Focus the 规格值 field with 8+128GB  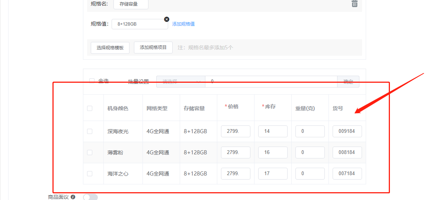(x=140, y=24)
